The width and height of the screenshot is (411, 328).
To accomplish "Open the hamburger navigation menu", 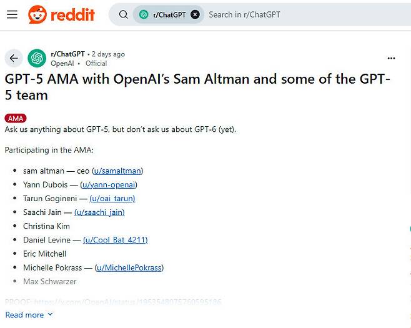I will point(12,14).
